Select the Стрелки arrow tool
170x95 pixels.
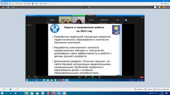4,4
